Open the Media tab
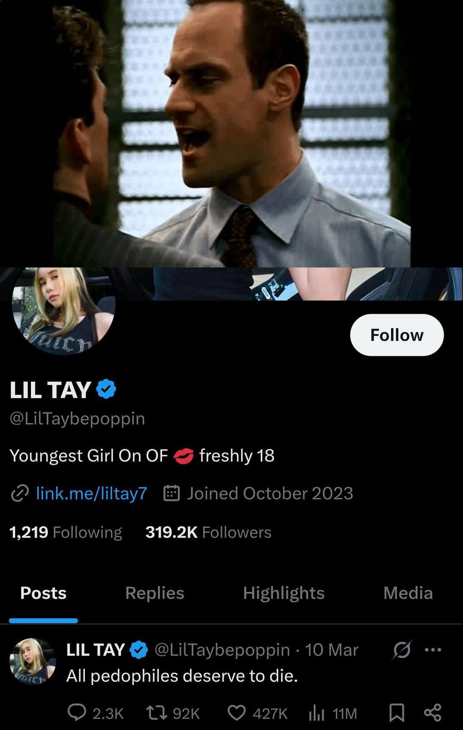Image resolution: width=463 pixels, height=730 pixels. [408, 593]
